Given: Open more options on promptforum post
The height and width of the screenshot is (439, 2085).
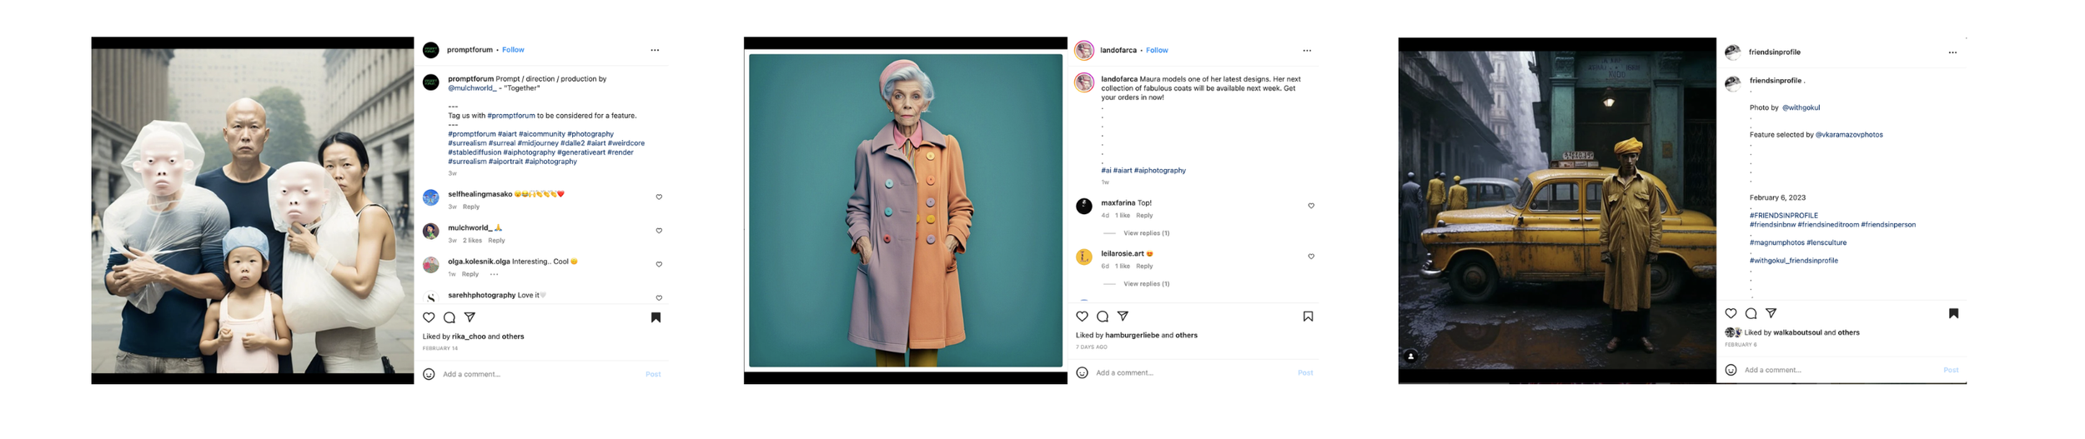Looking at the screenshot, I should pyautogui.click(x=655, y=50).
